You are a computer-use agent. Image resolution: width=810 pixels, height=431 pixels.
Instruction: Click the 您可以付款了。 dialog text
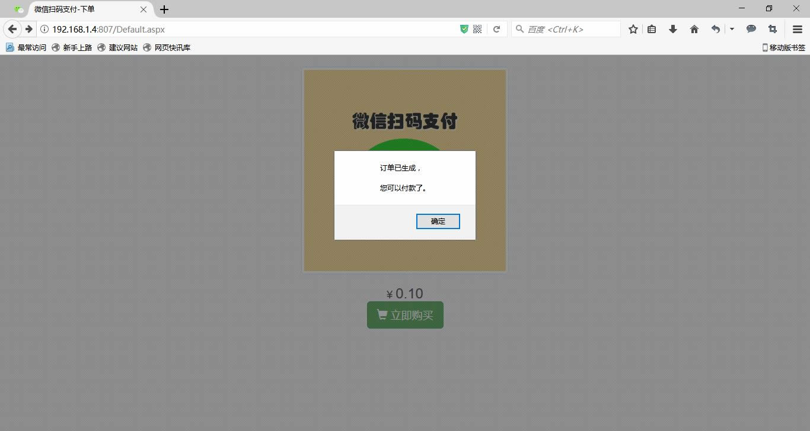pos(403,188)
